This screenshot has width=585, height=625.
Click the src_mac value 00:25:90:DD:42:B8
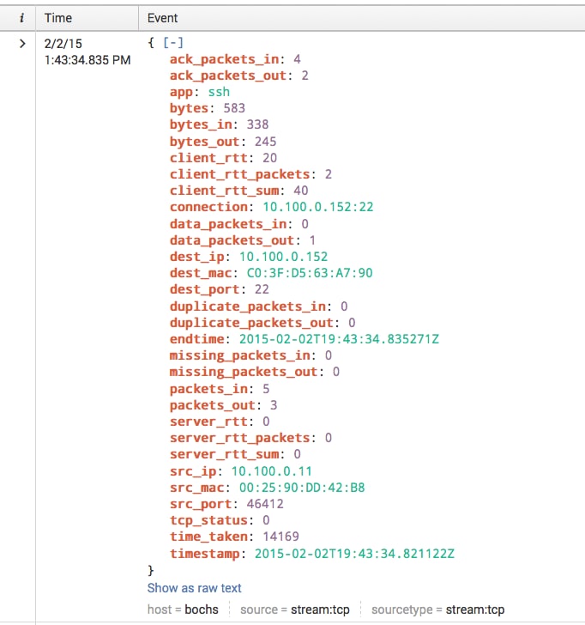302,488
